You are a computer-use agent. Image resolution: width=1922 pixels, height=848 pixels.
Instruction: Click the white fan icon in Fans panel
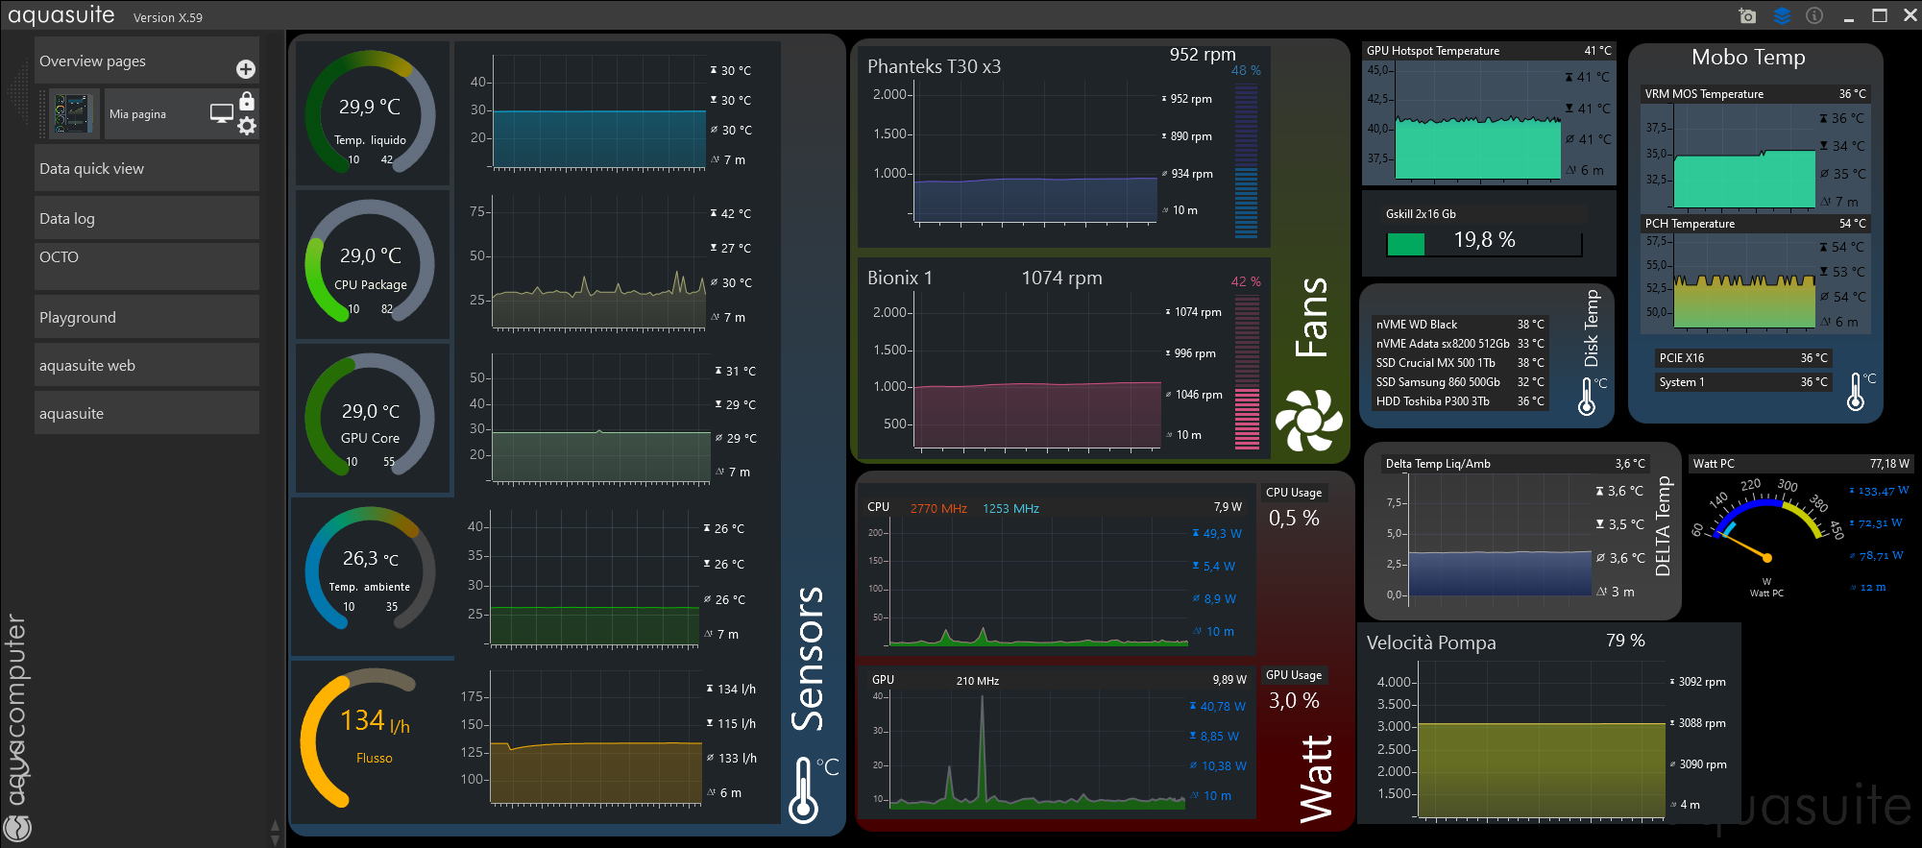pyautogui.click(x=1308, y=420)
